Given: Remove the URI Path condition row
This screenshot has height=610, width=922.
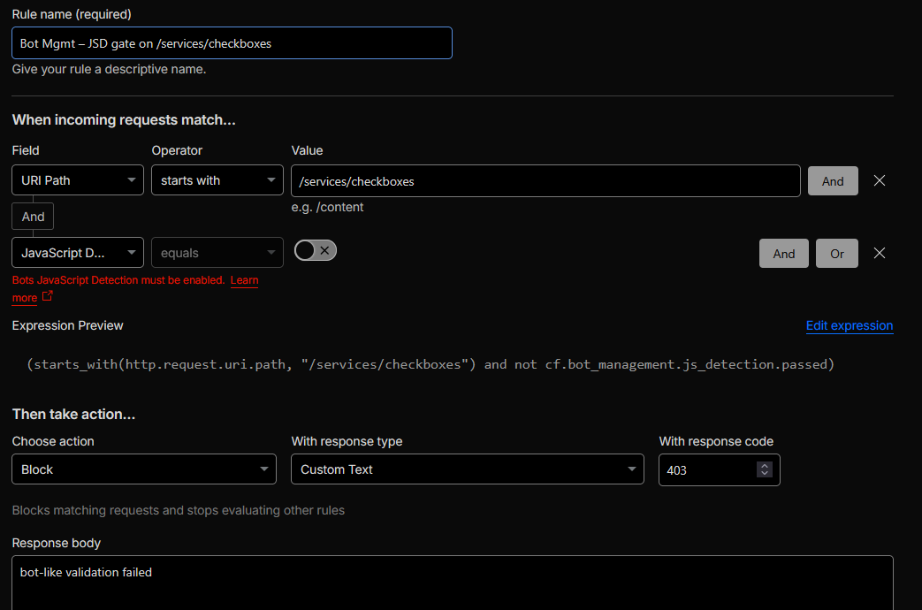Looking at the screenshot, I should pyautogui.click(x=879, y=180).
